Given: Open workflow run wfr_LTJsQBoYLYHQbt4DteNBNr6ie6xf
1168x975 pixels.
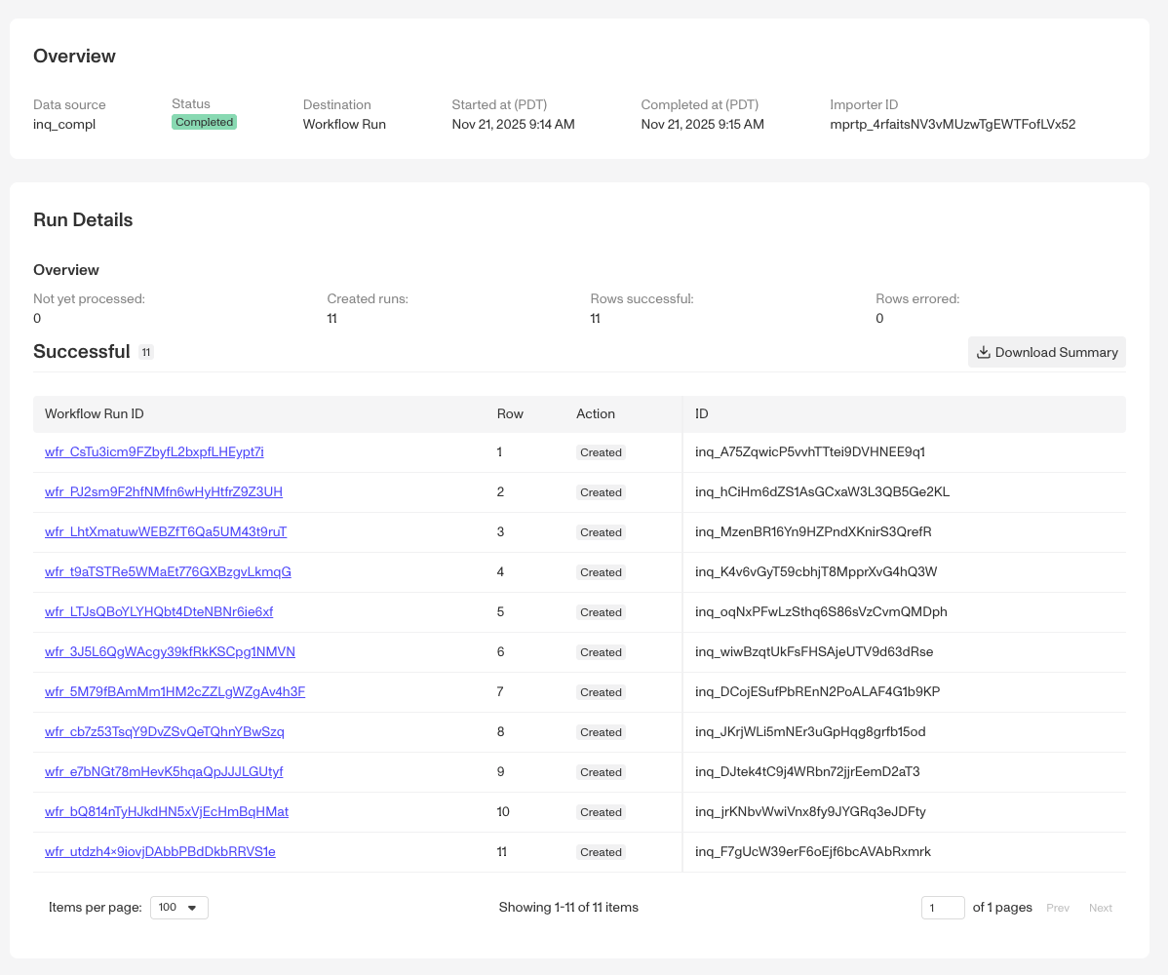Looking at the screenshot, I should pos(159,612).
